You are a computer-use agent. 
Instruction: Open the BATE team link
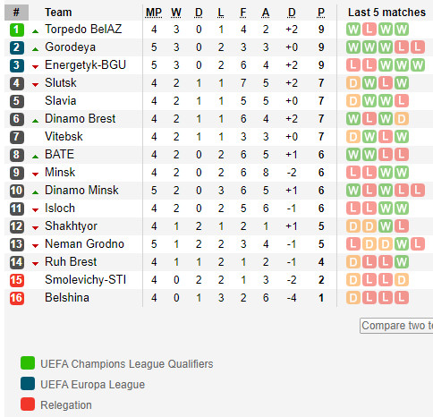pos(59,155)
